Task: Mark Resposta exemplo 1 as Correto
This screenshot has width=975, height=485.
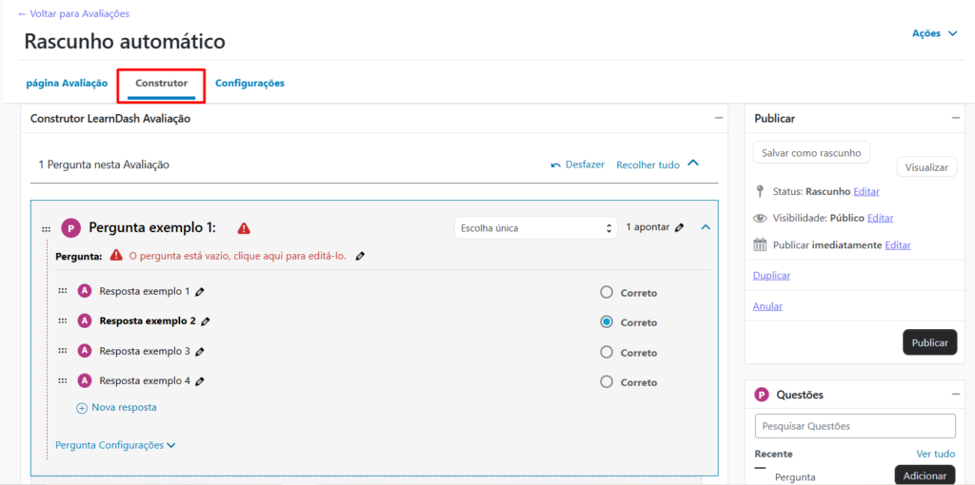Action: (x=607, y=293)
